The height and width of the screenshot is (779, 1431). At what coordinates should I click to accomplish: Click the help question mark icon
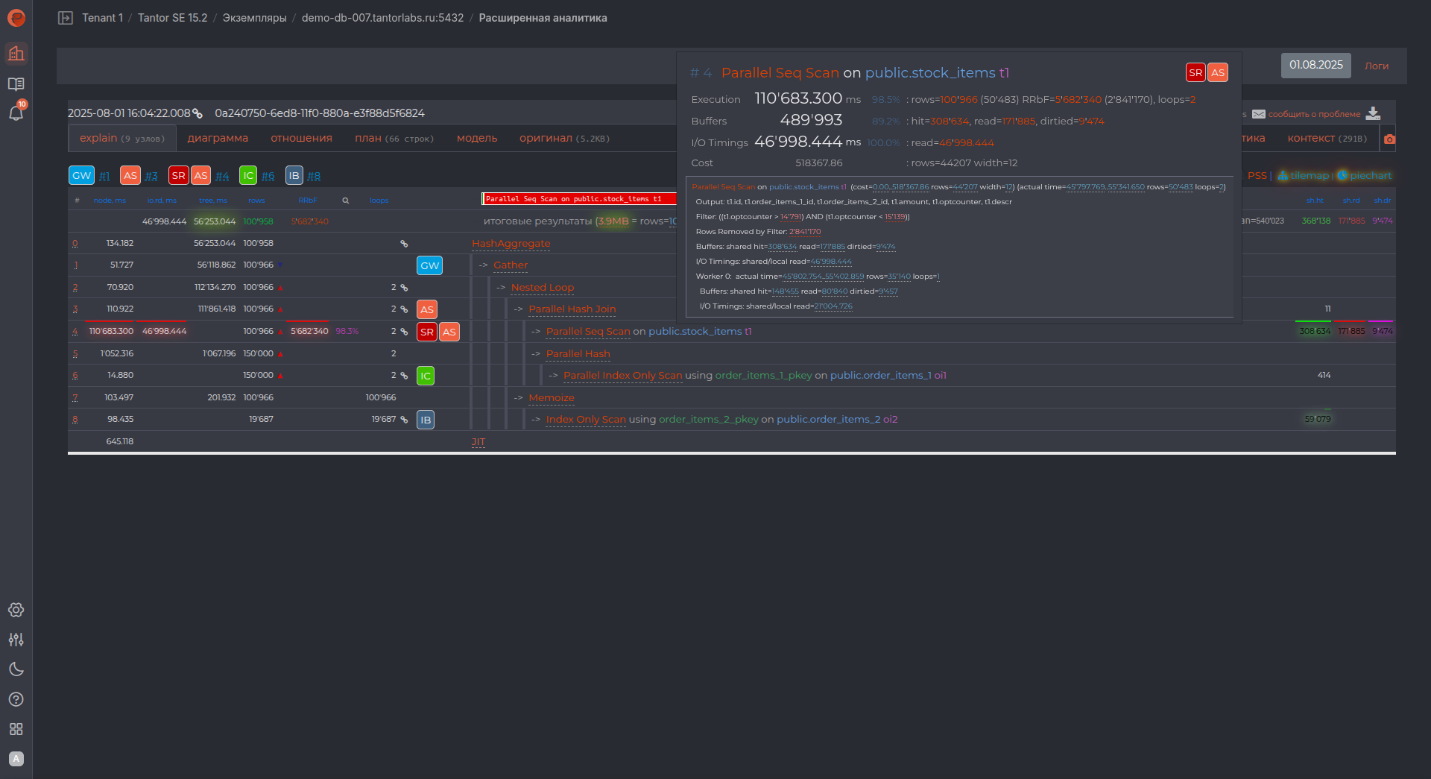16,699
